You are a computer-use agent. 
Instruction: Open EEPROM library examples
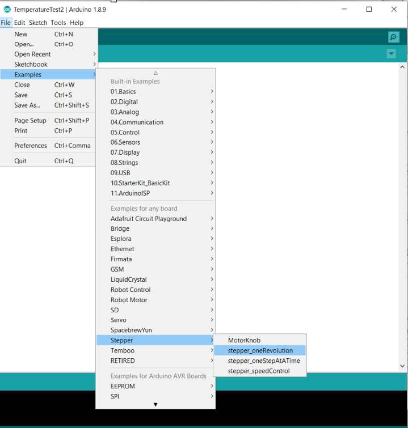[x=155, y=386]
